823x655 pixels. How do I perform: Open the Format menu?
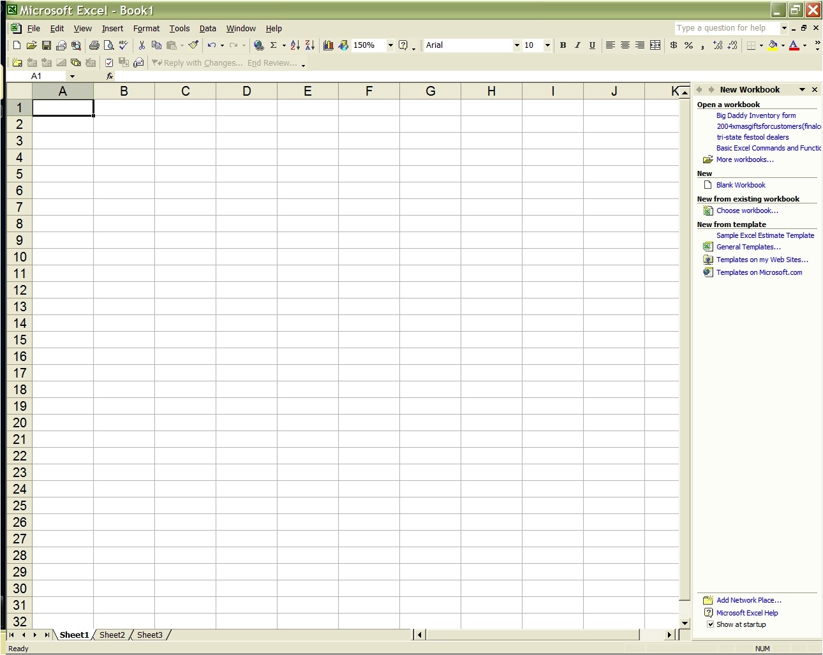[x=146, y=29]
